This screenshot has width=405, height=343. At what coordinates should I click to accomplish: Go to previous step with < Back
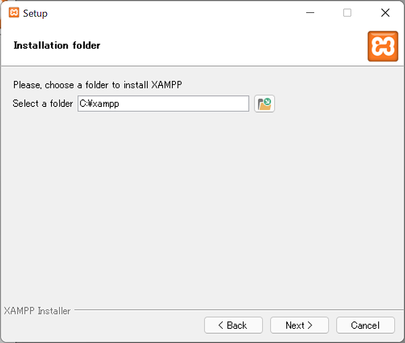pyautogui.click(x=233, y=325)
